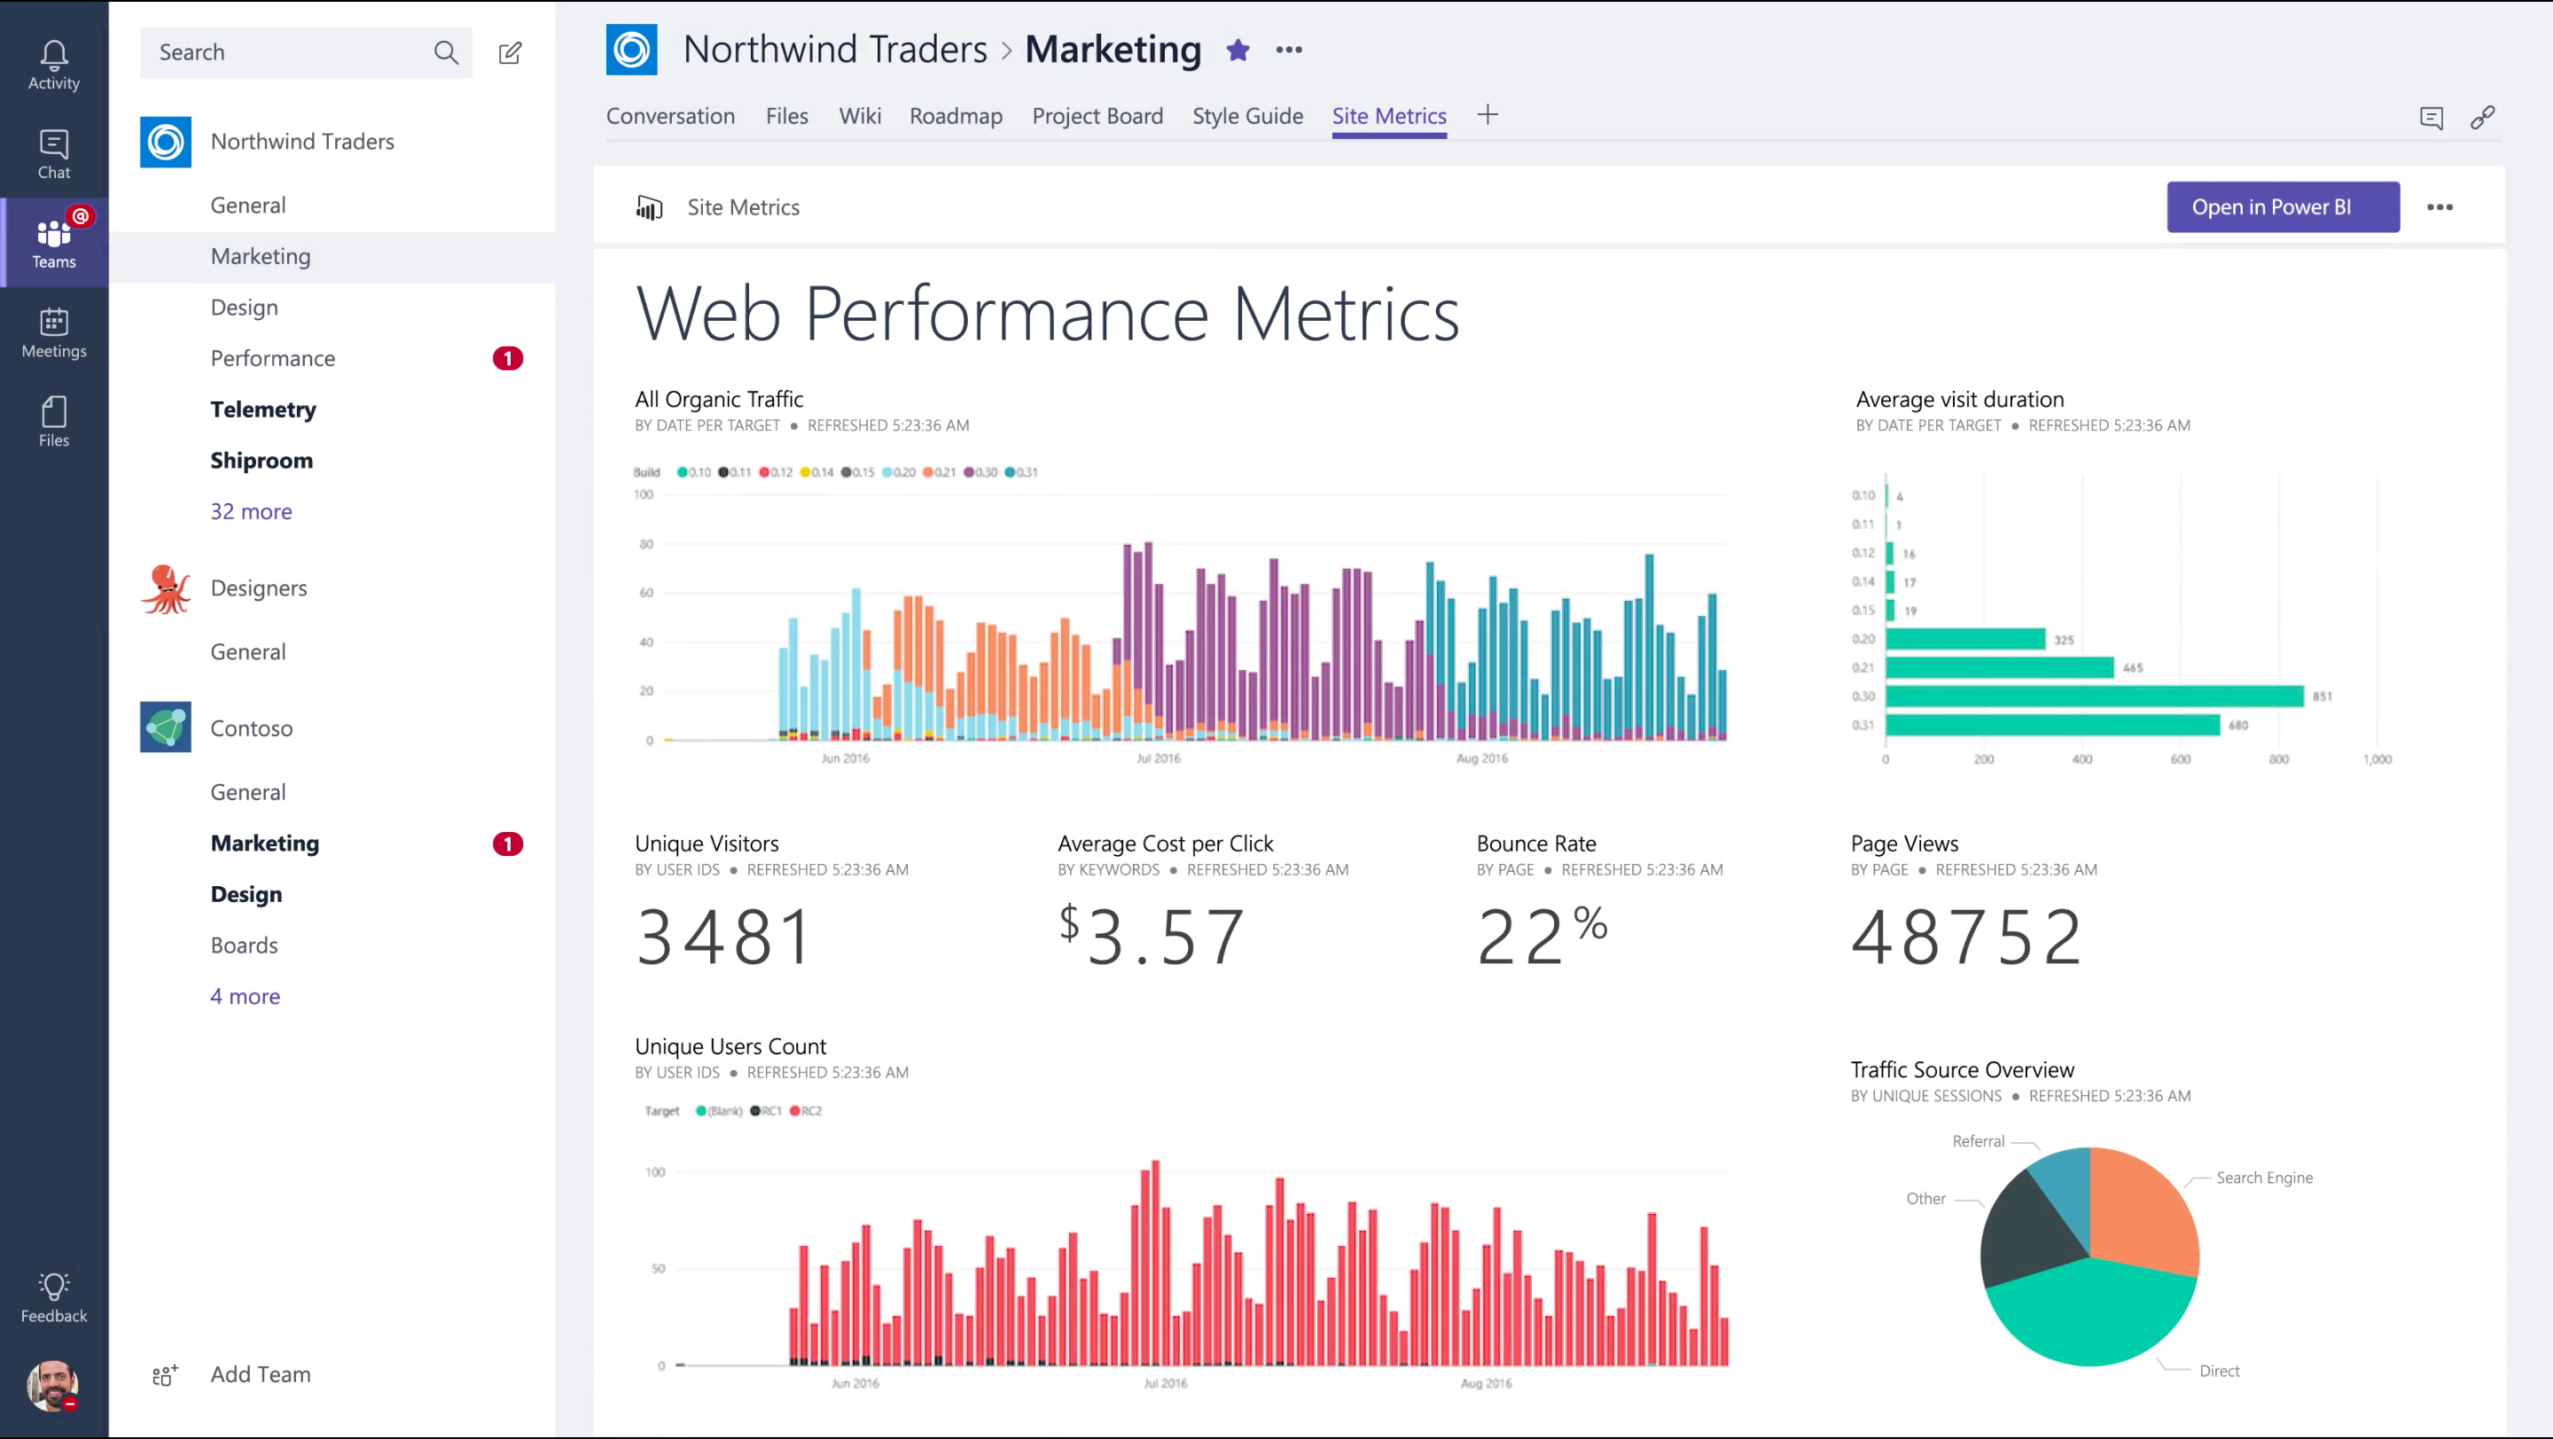Click the Designers octopus team icon
The image size is (2553, 1439).
(166, 588)
